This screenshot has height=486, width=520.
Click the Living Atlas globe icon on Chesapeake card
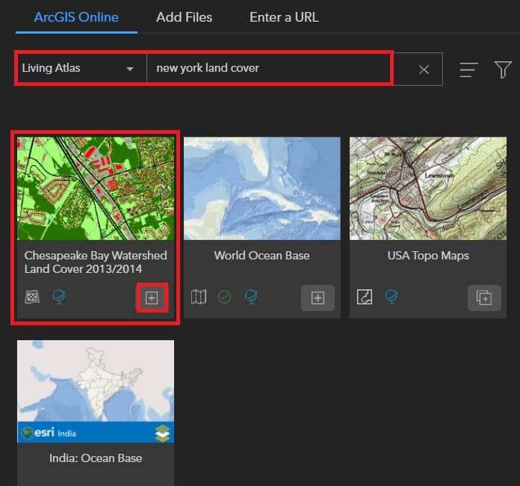(59, 297)
